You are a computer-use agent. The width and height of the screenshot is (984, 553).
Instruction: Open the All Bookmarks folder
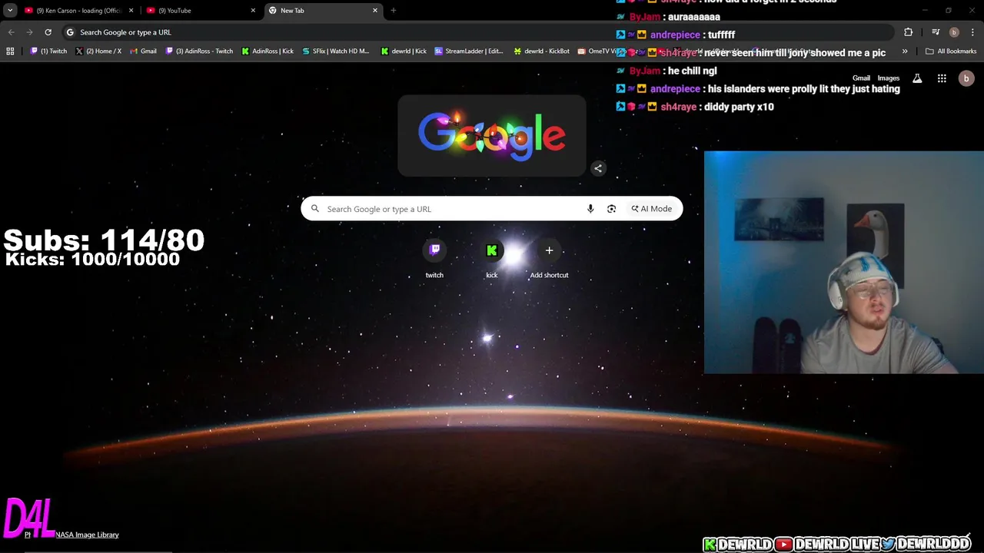pos(951,51)
